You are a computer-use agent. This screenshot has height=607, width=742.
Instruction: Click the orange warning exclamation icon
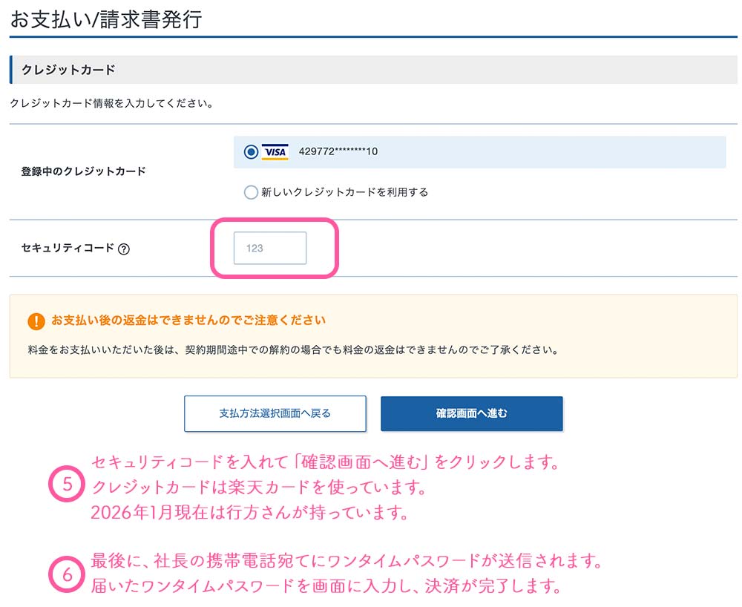point(36,321)
